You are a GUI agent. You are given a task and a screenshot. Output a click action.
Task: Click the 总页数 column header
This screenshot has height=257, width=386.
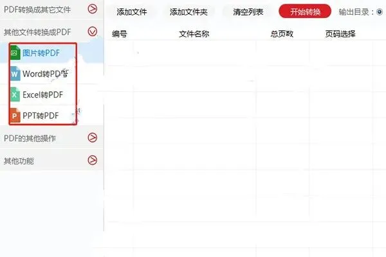pos(282,33)
